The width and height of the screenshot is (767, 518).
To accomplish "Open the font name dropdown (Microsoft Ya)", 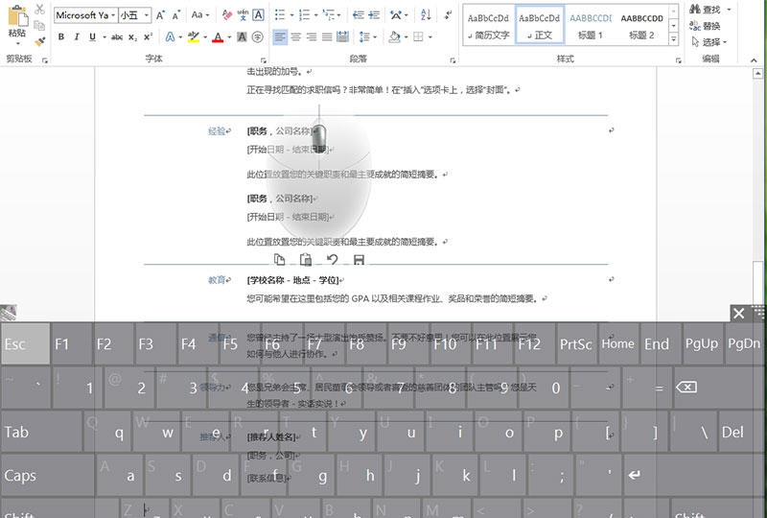I will point(113,15).
